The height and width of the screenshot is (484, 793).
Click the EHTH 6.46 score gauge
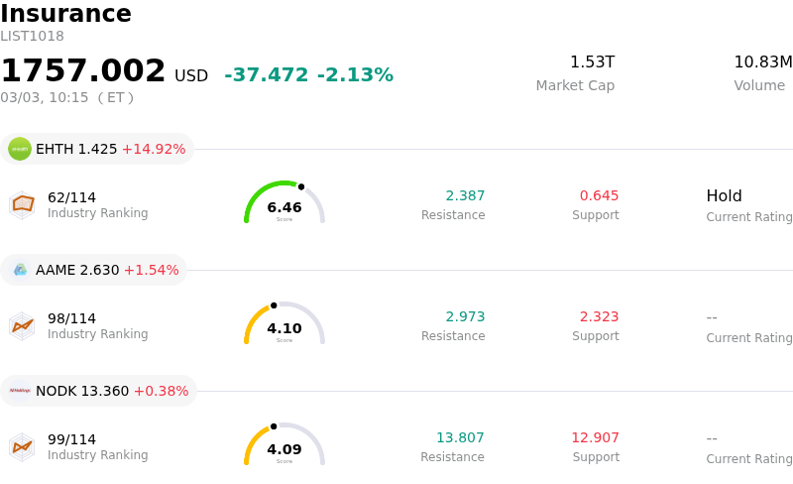pos(284,203)
